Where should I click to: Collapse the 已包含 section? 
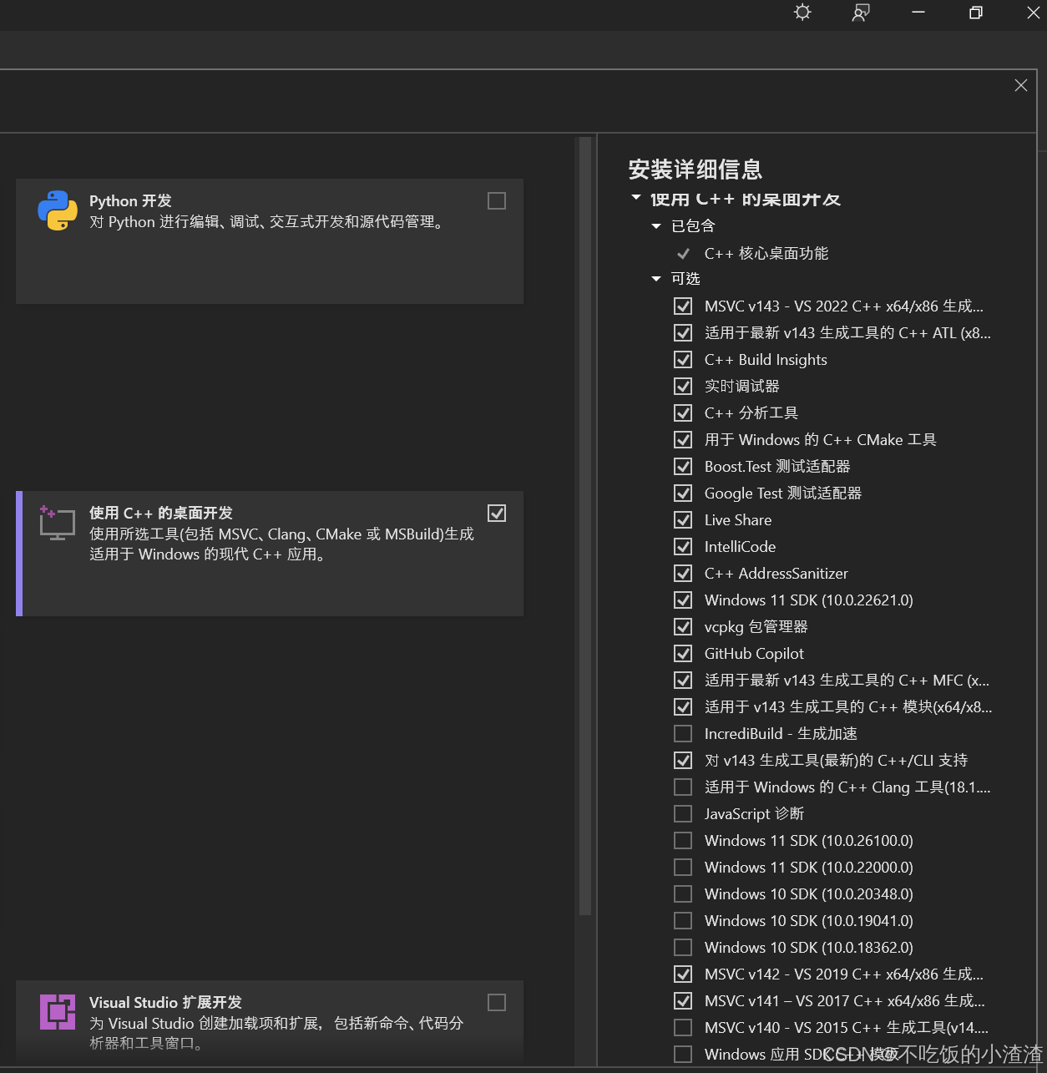[656, 225]
